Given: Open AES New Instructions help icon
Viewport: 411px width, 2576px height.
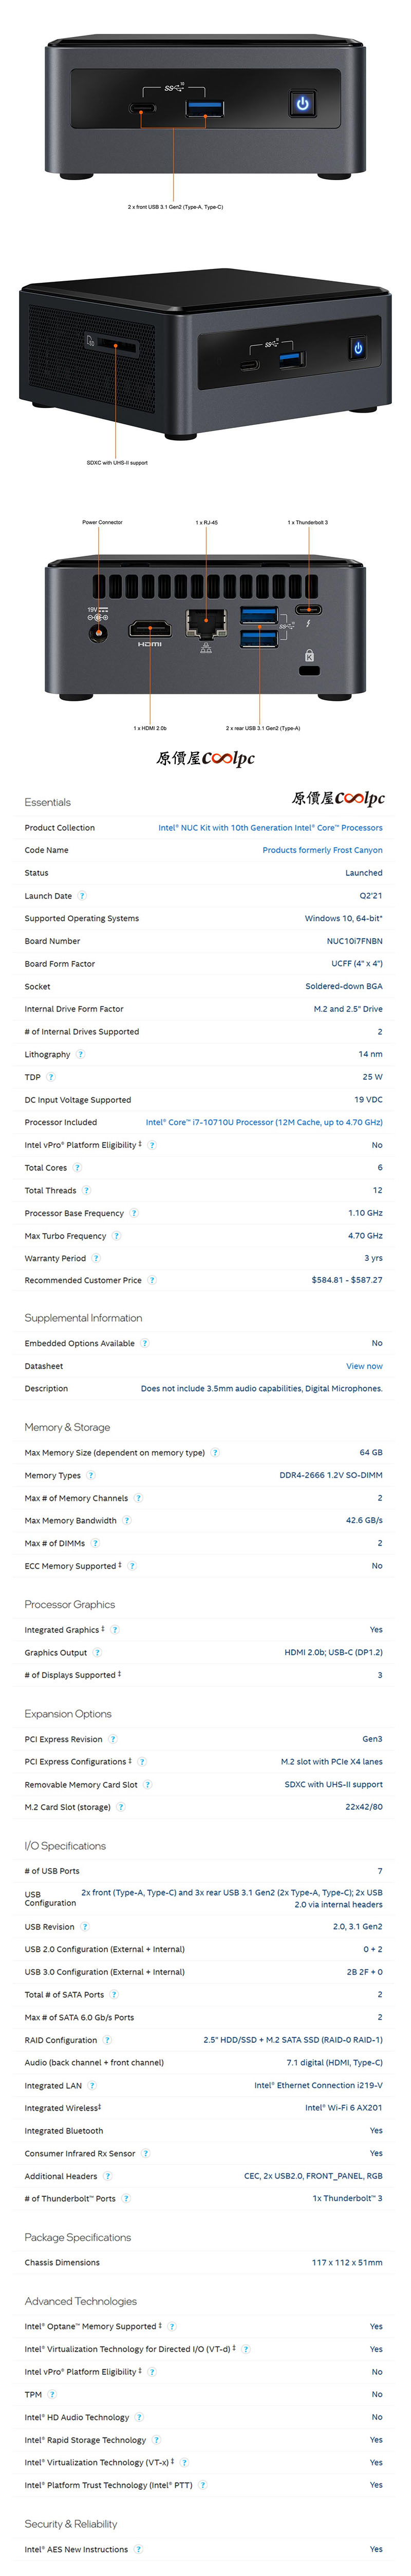Looking at the screenshot, I should pyautogui.click(x=138, y=2549).
